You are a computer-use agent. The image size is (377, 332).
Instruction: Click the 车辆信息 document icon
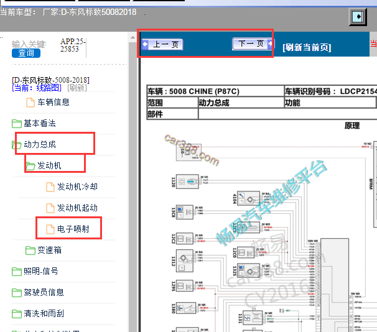(30, 103)
